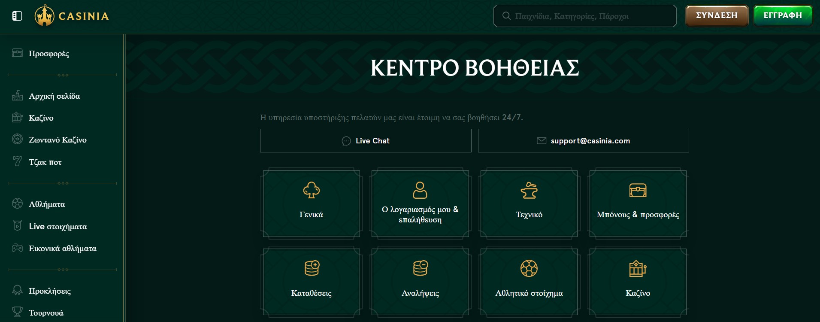Click the anvil icon on the Τεχνικό card

[529, 190]
